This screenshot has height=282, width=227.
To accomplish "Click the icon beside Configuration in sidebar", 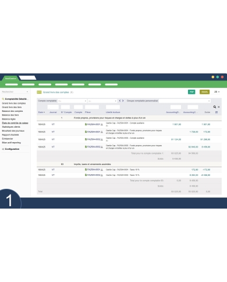I will 3,149.
